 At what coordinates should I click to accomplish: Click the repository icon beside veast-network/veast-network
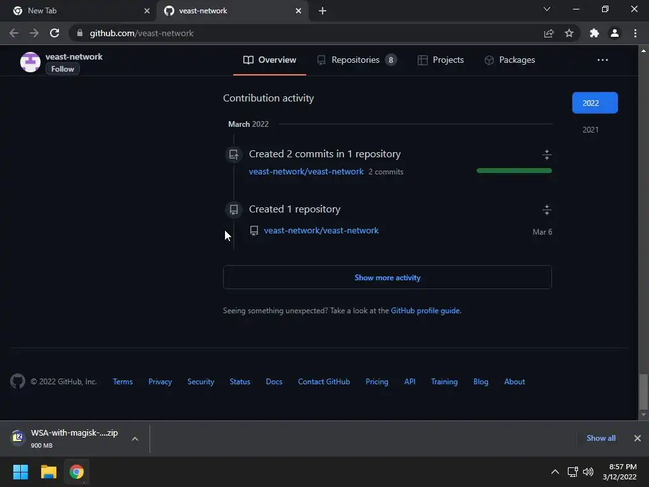[x=254, y=231]
